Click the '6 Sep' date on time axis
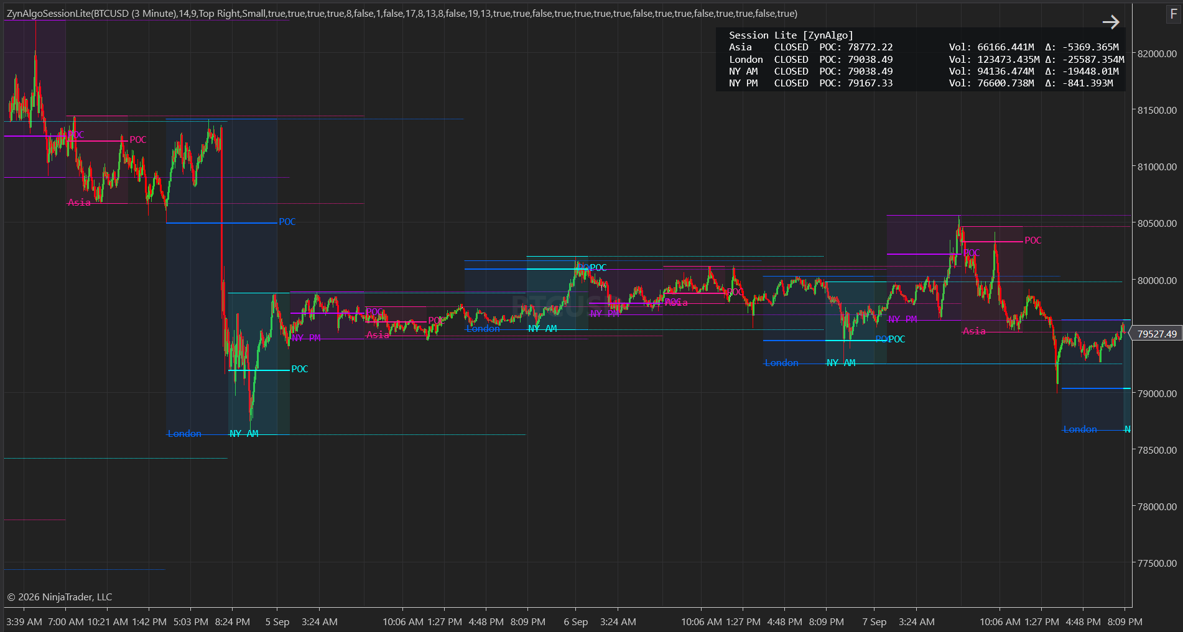The width and height of the screenshot is (1183, 632). [x=576, y=622]
